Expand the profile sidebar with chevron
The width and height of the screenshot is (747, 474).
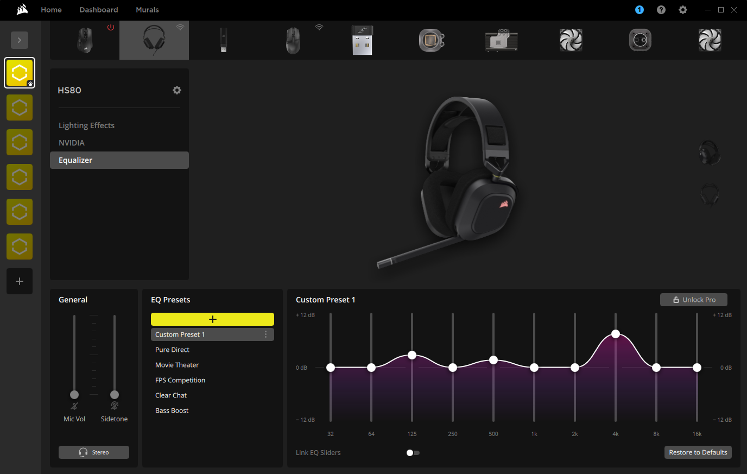(x=20, y=40)
